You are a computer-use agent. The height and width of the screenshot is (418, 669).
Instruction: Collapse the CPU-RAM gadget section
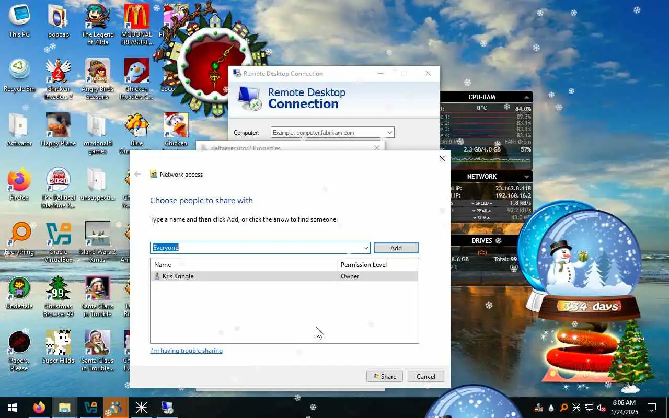tap(527, 97)
